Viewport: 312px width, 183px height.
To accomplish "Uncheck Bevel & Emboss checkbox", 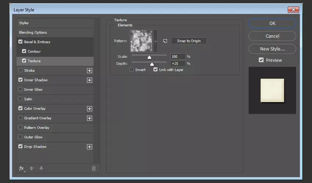I will (20, 42).
